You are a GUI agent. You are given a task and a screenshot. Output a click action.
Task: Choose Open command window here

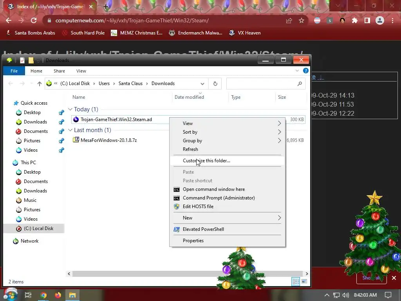point(227,189)
